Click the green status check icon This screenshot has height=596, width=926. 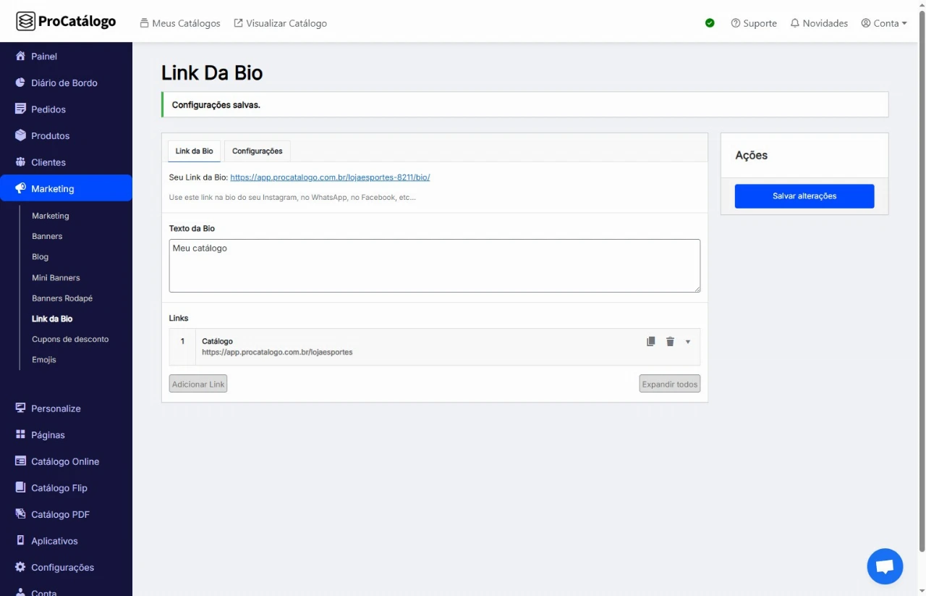tap(710, 23)
